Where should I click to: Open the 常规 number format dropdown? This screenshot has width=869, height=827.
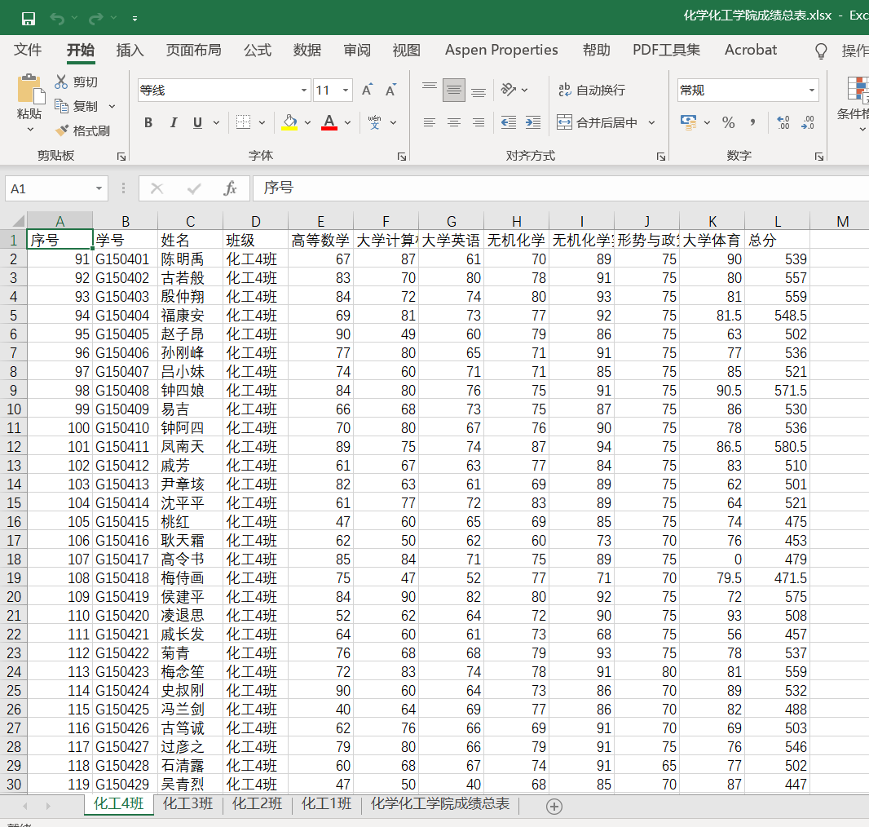pos(810,90)
